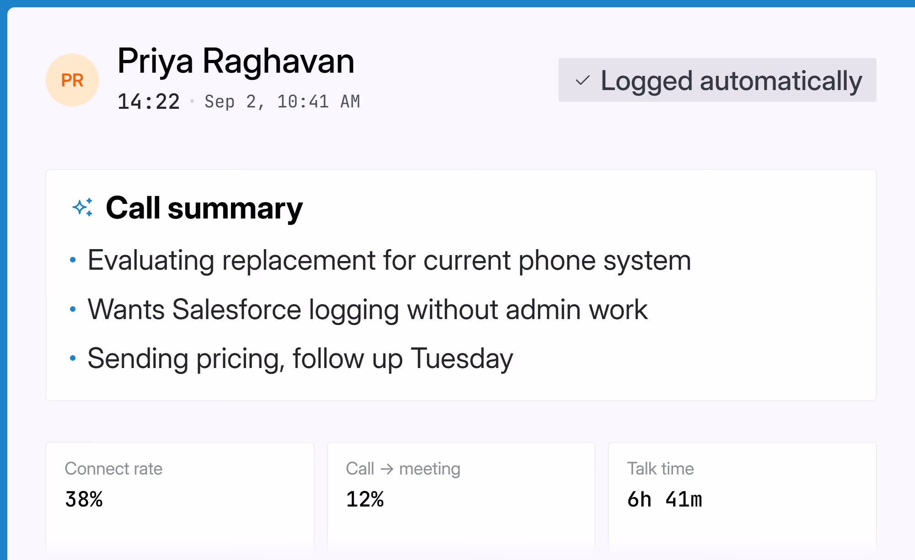Viewport: 915px width, 560px height.
Task: Open the Talk time stat card
Action: [742, 498]
